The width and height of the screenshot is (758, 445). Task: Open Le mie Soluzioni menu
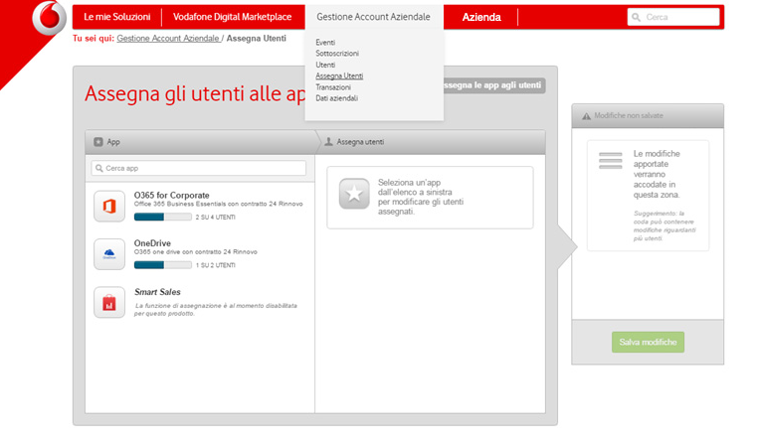pos(116,17)
